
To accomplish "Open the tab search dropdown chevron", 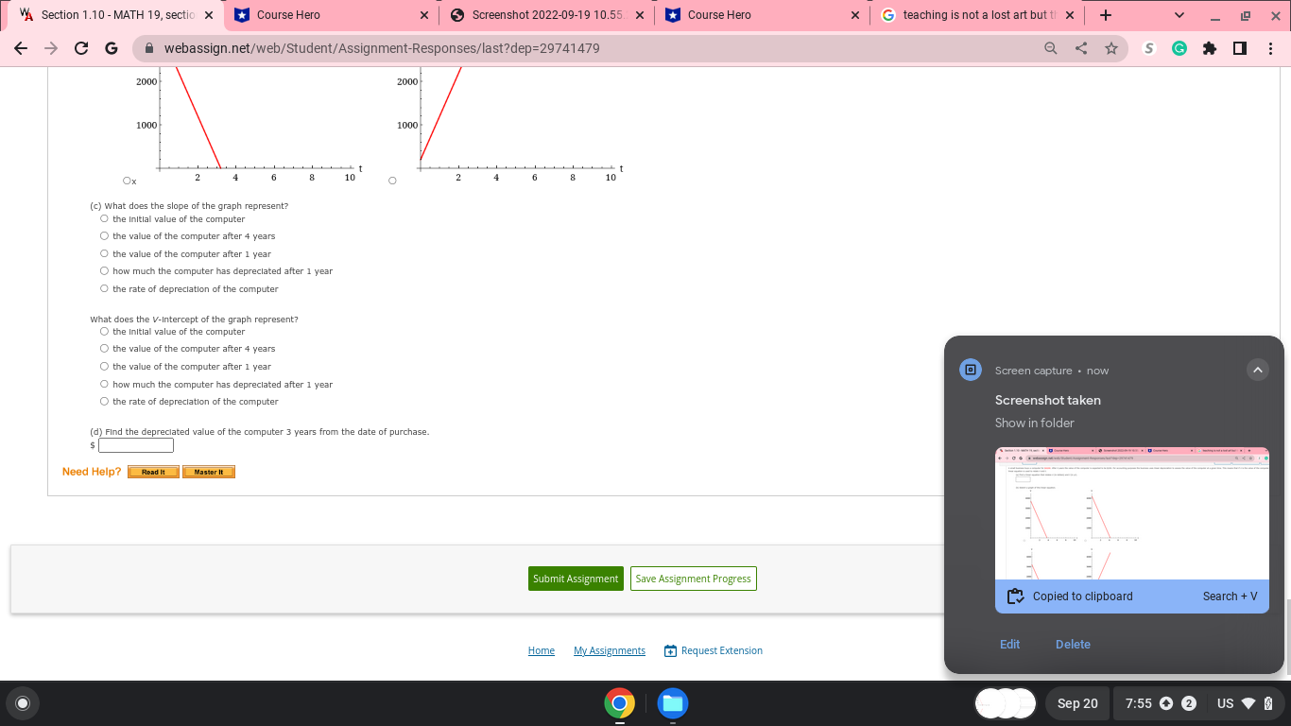I will point(1178,14).
